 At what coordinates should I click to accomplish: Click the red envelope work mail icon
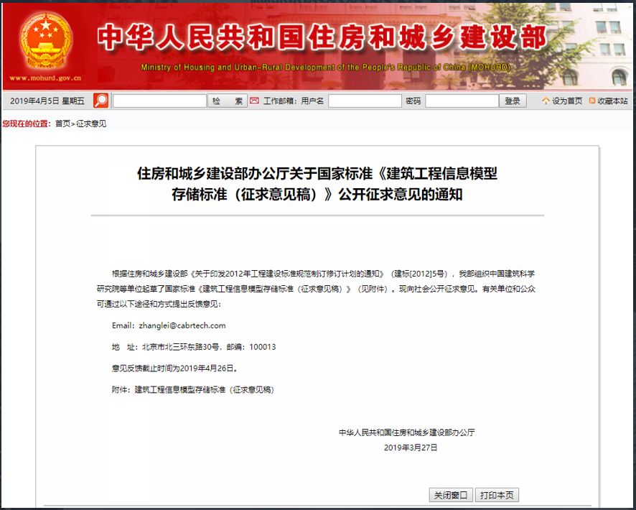click(x=254, y=101)
